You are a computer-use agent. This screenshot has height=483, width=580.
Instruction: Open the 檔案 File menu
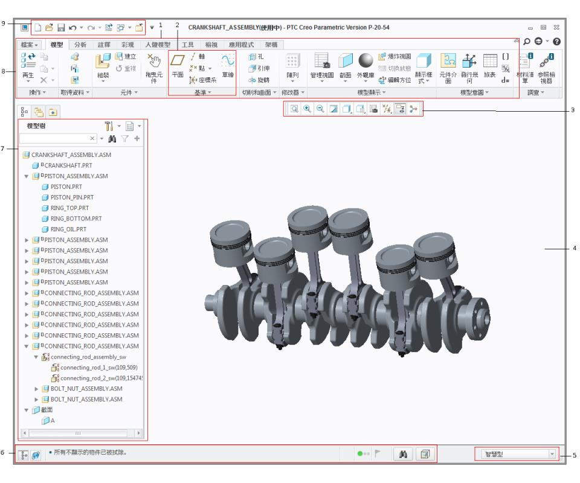[x=29, y=45]
